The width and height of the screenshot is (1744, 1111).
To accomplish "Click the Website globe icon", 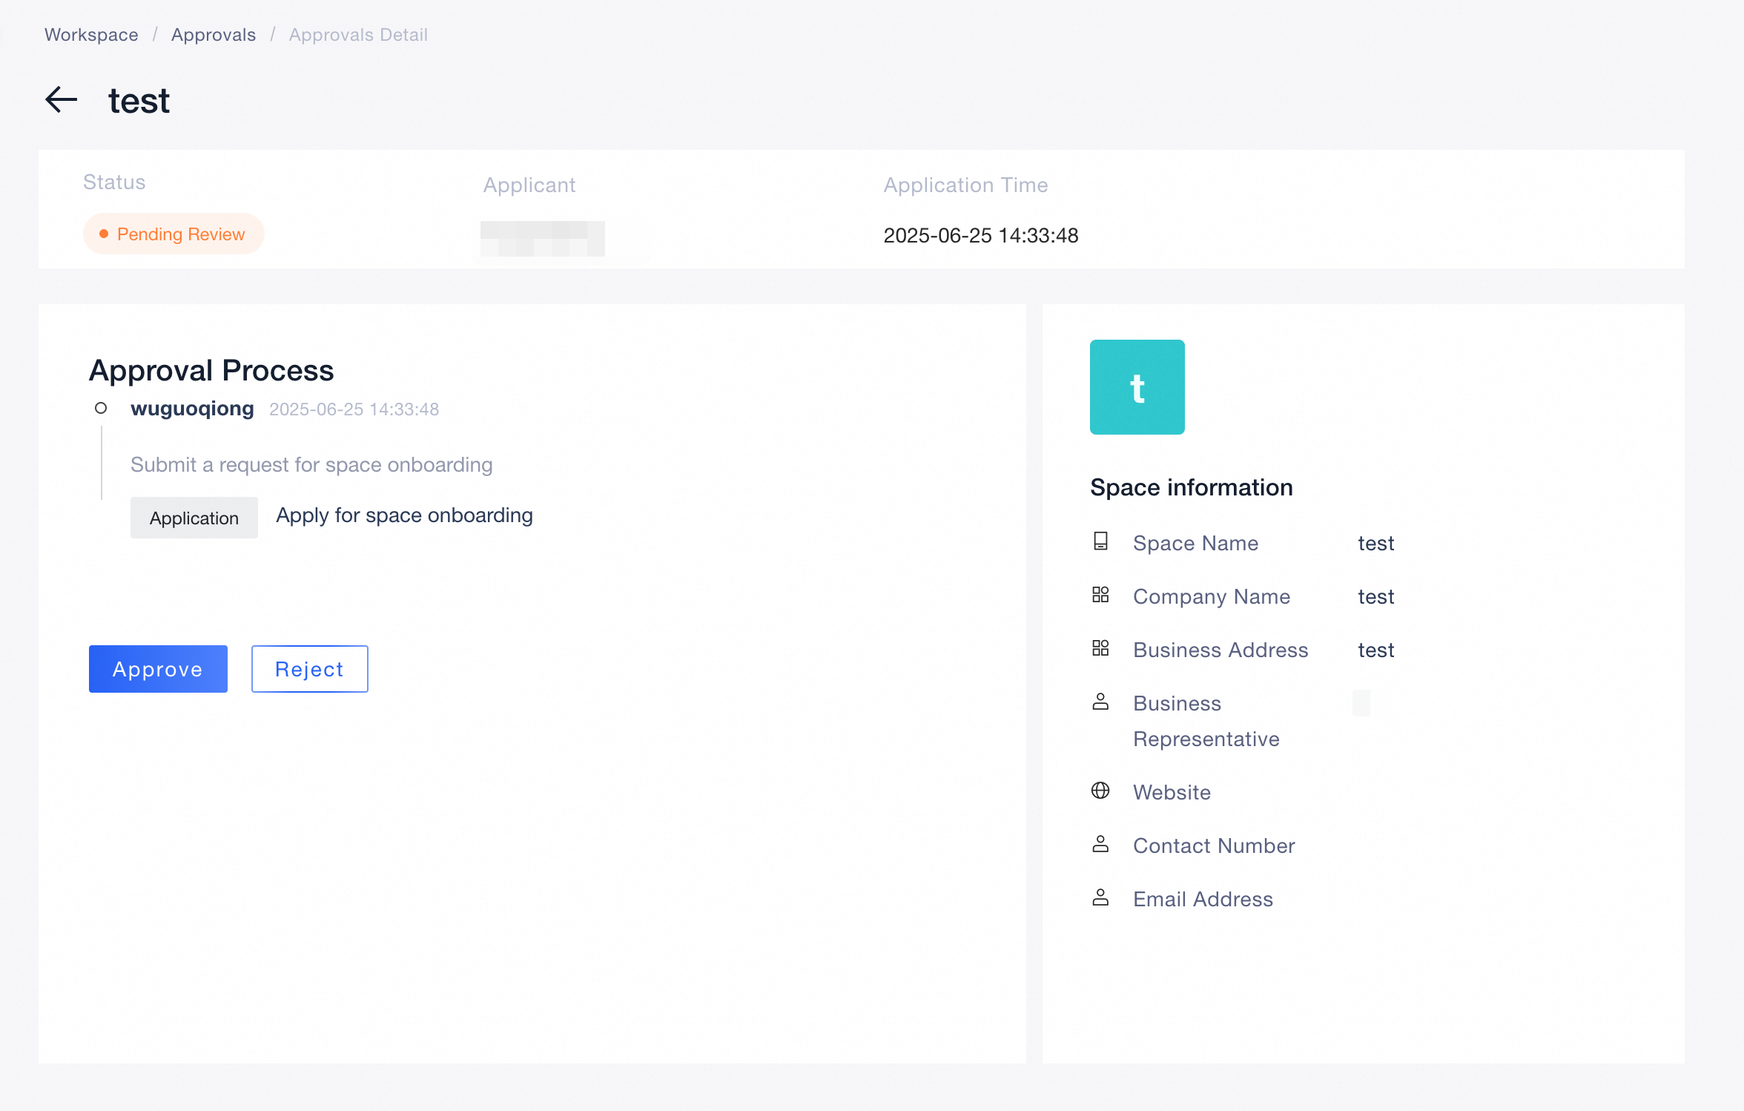I will click(1100, 791).
